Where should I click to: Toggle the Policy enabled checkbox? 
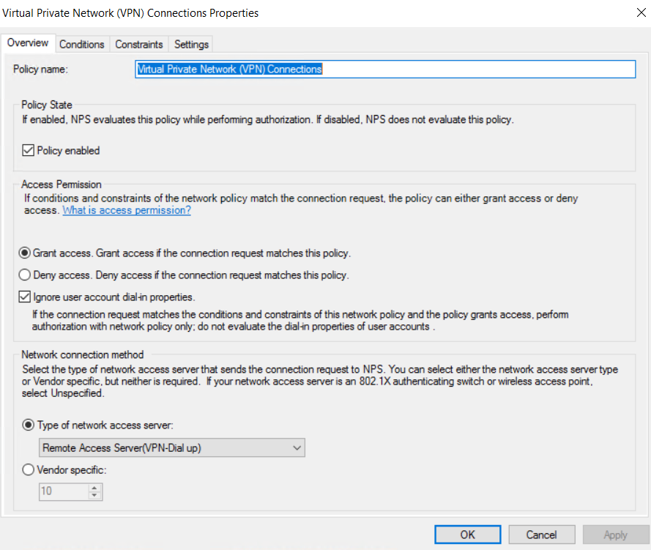click(29, 150)
